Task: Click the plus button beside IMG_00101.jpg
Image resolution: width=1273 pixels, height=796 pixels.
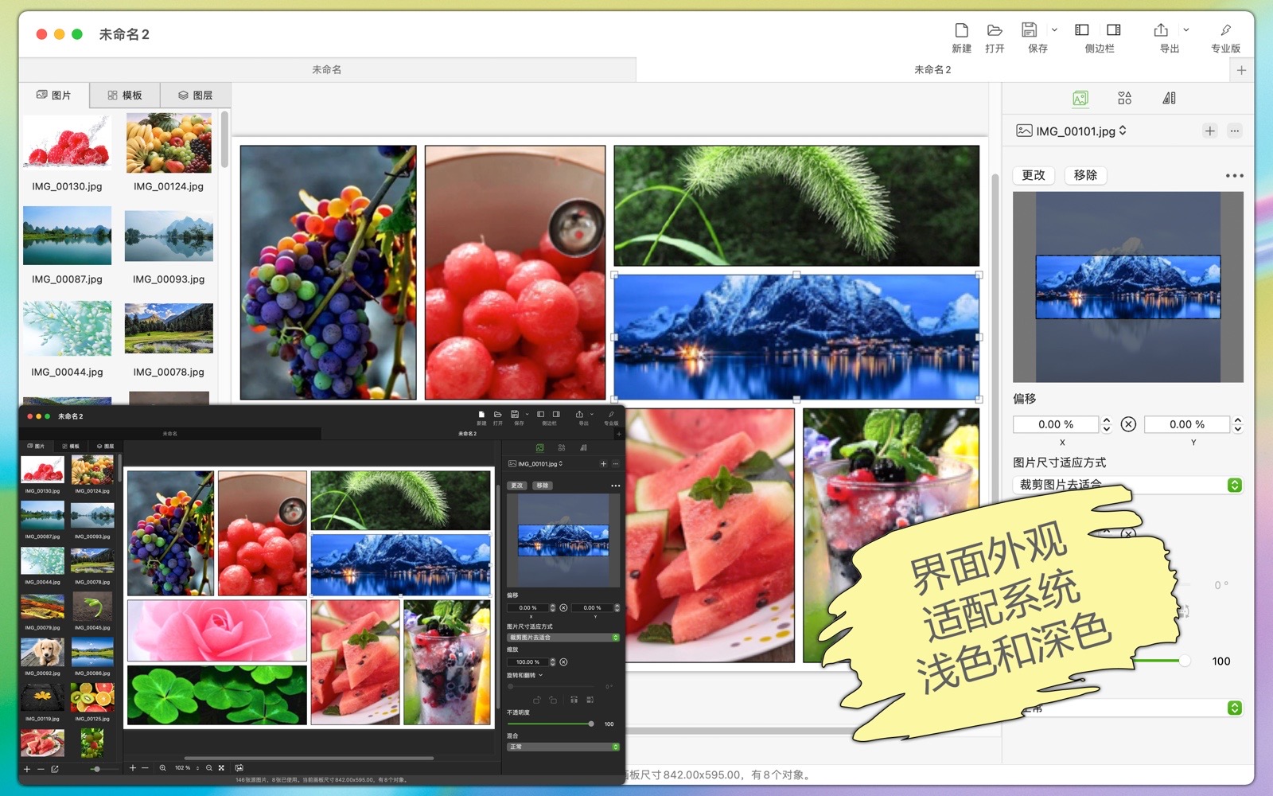Action: 1209,131
